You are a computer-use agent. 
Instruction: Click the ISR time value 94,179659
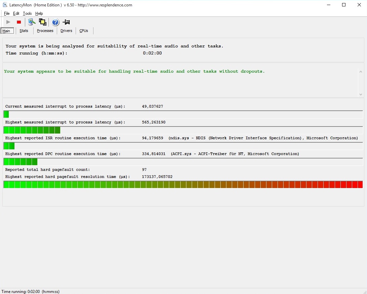pyautogui.click(x=152, y=138)
